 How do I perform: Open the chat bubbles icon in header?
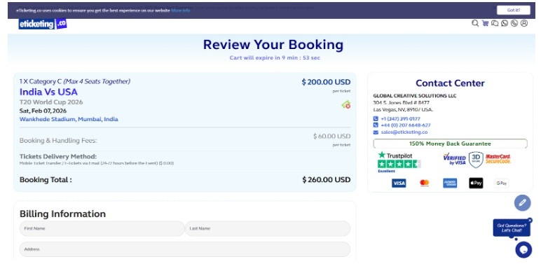tap(495, 23)
